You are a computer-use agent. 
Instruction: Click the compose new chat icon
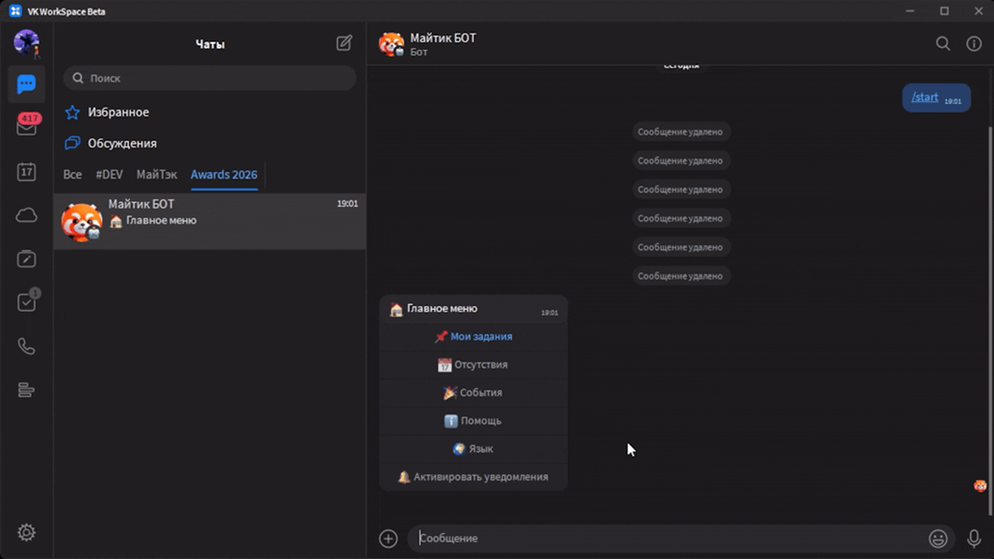(x=344, y=43)
